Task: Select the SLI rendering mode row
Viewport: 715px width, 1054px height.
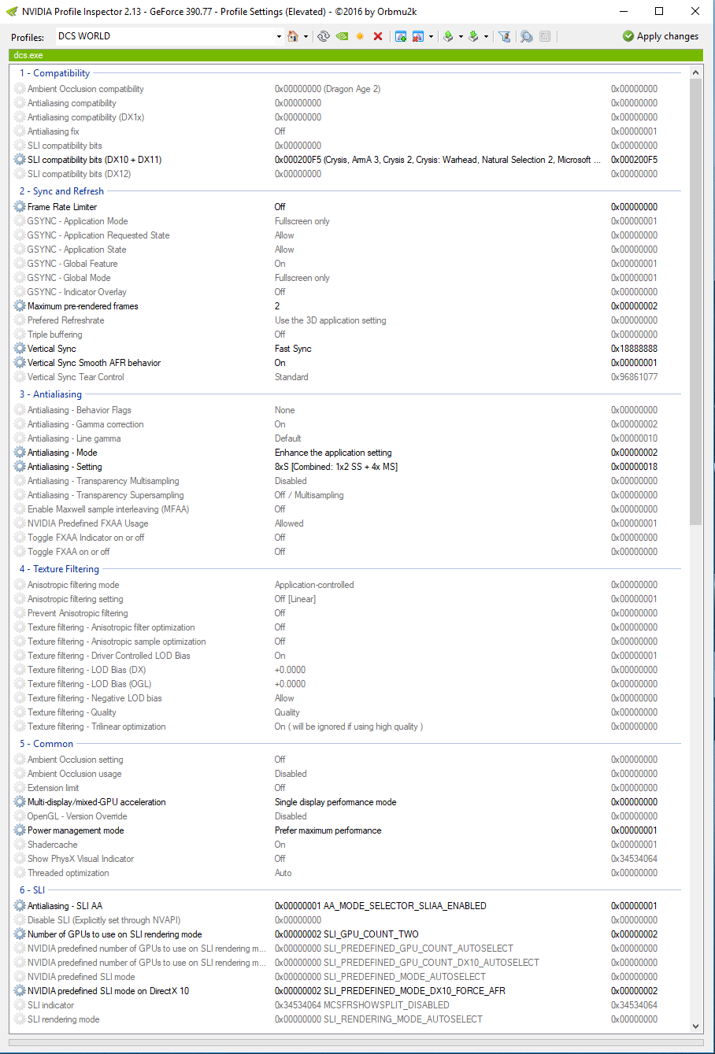Action: 348,1019
